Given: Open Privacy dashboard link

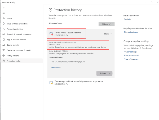Looking at the screenshot, I should (x=131, y=55).
